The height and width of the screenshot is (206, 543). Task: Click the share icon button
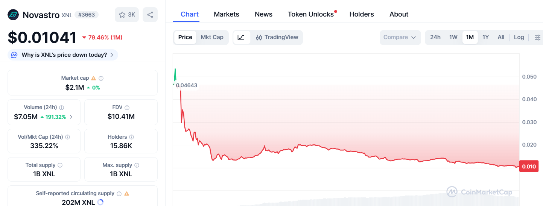(150, 15)
